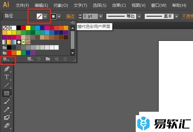
Task: Expand the stroke color dropdown arrow
Action: (59, 16)
